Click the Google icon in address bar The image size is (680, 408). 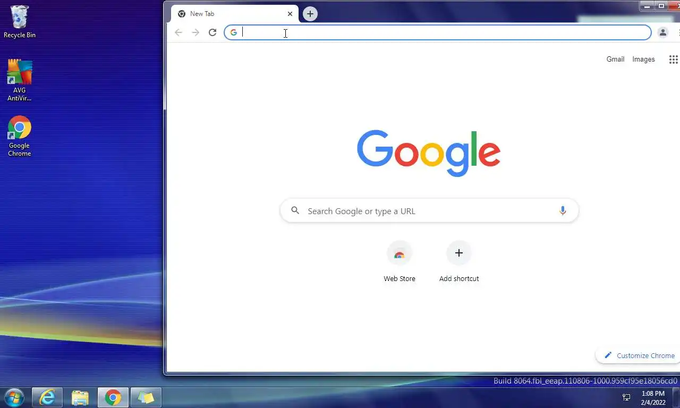tap(233, 32)
